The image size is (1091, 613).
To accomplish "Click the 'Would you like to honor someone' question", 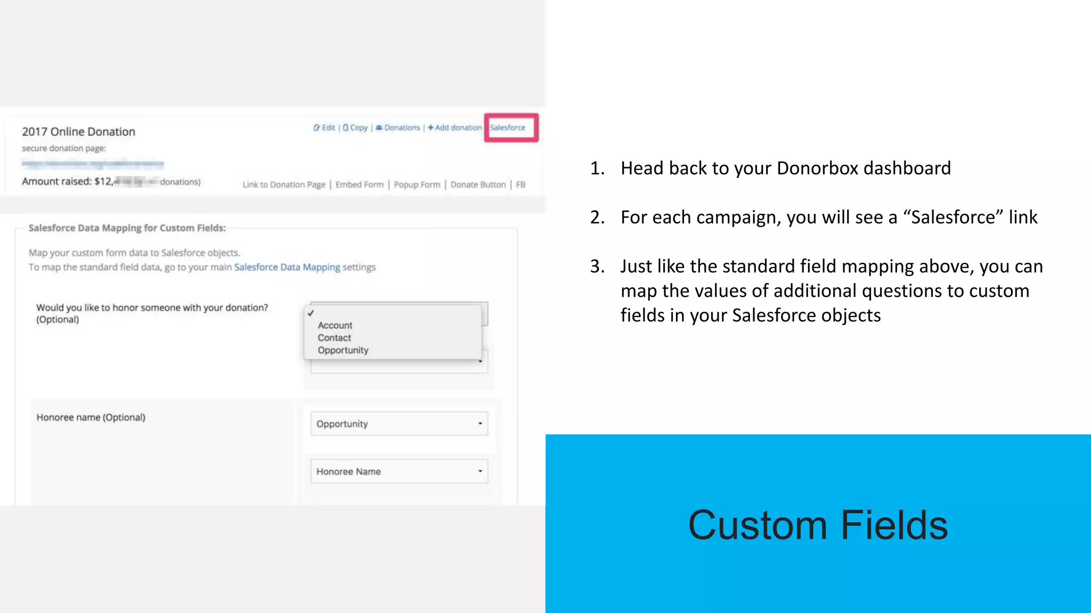I will (x=152, y=313).
